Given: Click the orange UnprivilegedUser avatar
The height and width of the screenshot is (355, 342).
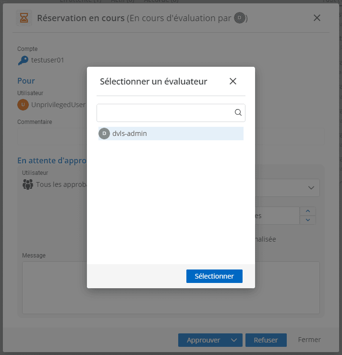Looking at the screenshot, I should 23,104.
